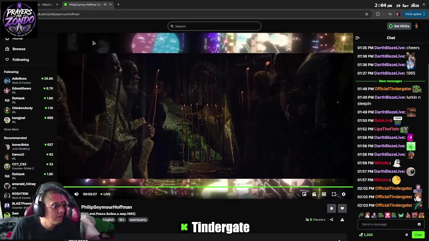The height and width of the screenshot is (241, 429).
Task: Seek on the green video progress bar
Action: pyautogui.click(x=208, y=187)
